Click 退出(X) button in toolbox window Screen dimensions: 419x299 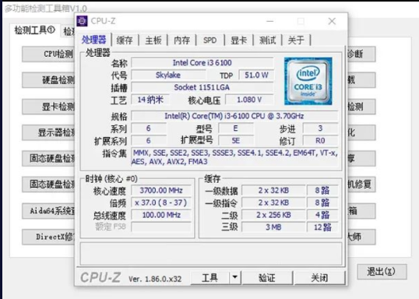(382, 272)
